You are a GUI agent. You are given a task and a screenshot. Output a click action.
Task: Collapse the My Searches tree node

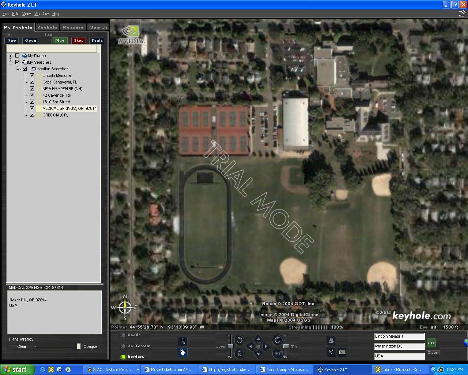pyautogui.click(x=11, y=62)
